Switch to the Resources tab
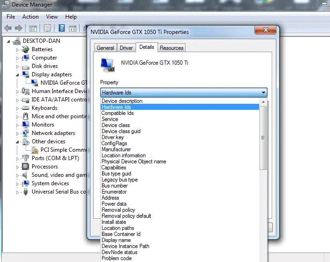Screen dimensions: 330x262 click(172, 48)
